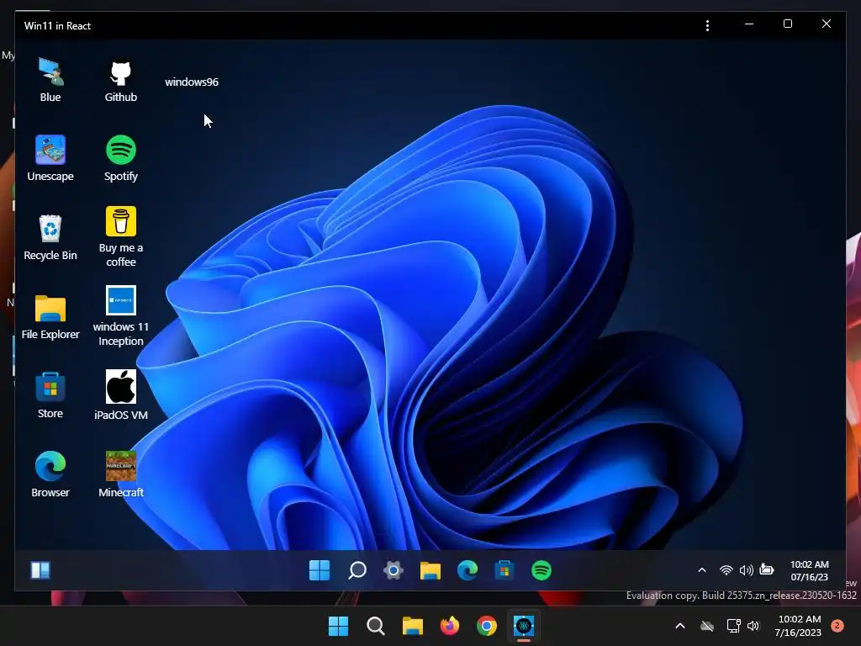Open the Github desktop icon
The image size is (861, 646).
click(121, 80)
